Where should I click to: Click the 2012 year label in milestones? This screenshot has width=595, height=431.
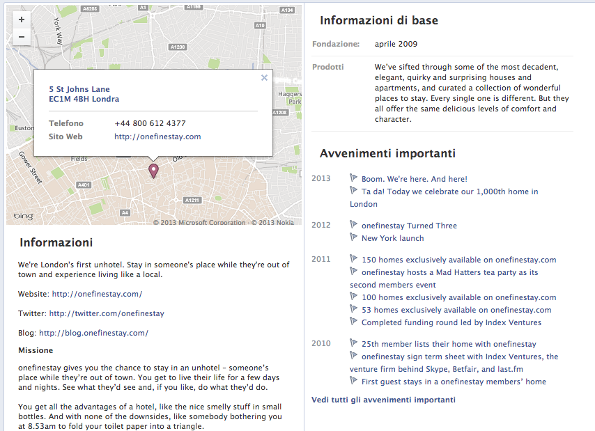click(321, 225)
